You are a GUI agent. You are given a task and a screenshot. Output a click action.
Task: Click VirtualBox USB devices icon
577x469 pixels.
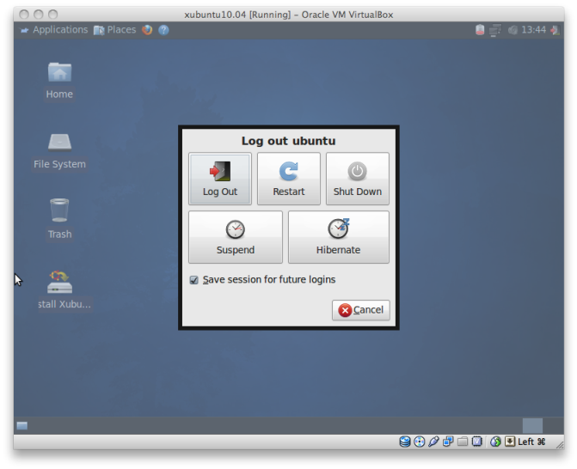433,442
